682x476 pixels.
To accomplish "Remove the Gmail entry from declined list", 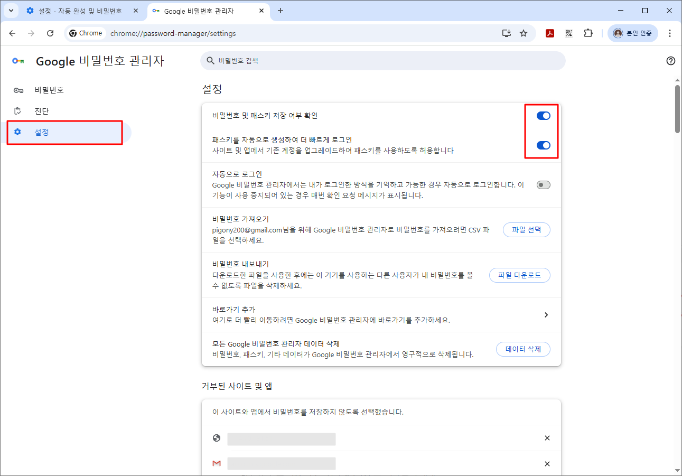I will (x=547, y=464).
